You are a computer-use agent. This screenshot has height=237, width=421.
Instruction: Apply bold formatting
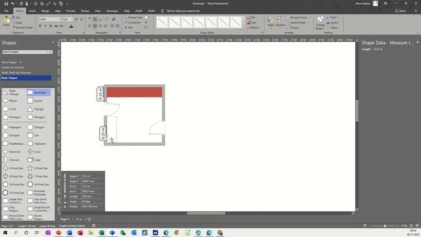40,26
